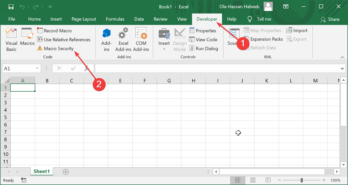Screen dimensions: 348x185
Task: Click the Tell me search box
Action: (259, 19)
